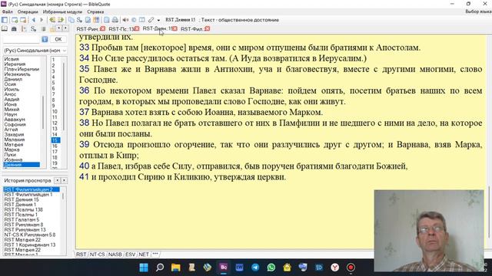Open Windows taskbar search
This screenshot has height=276, width=492.
tap(160, 268)
